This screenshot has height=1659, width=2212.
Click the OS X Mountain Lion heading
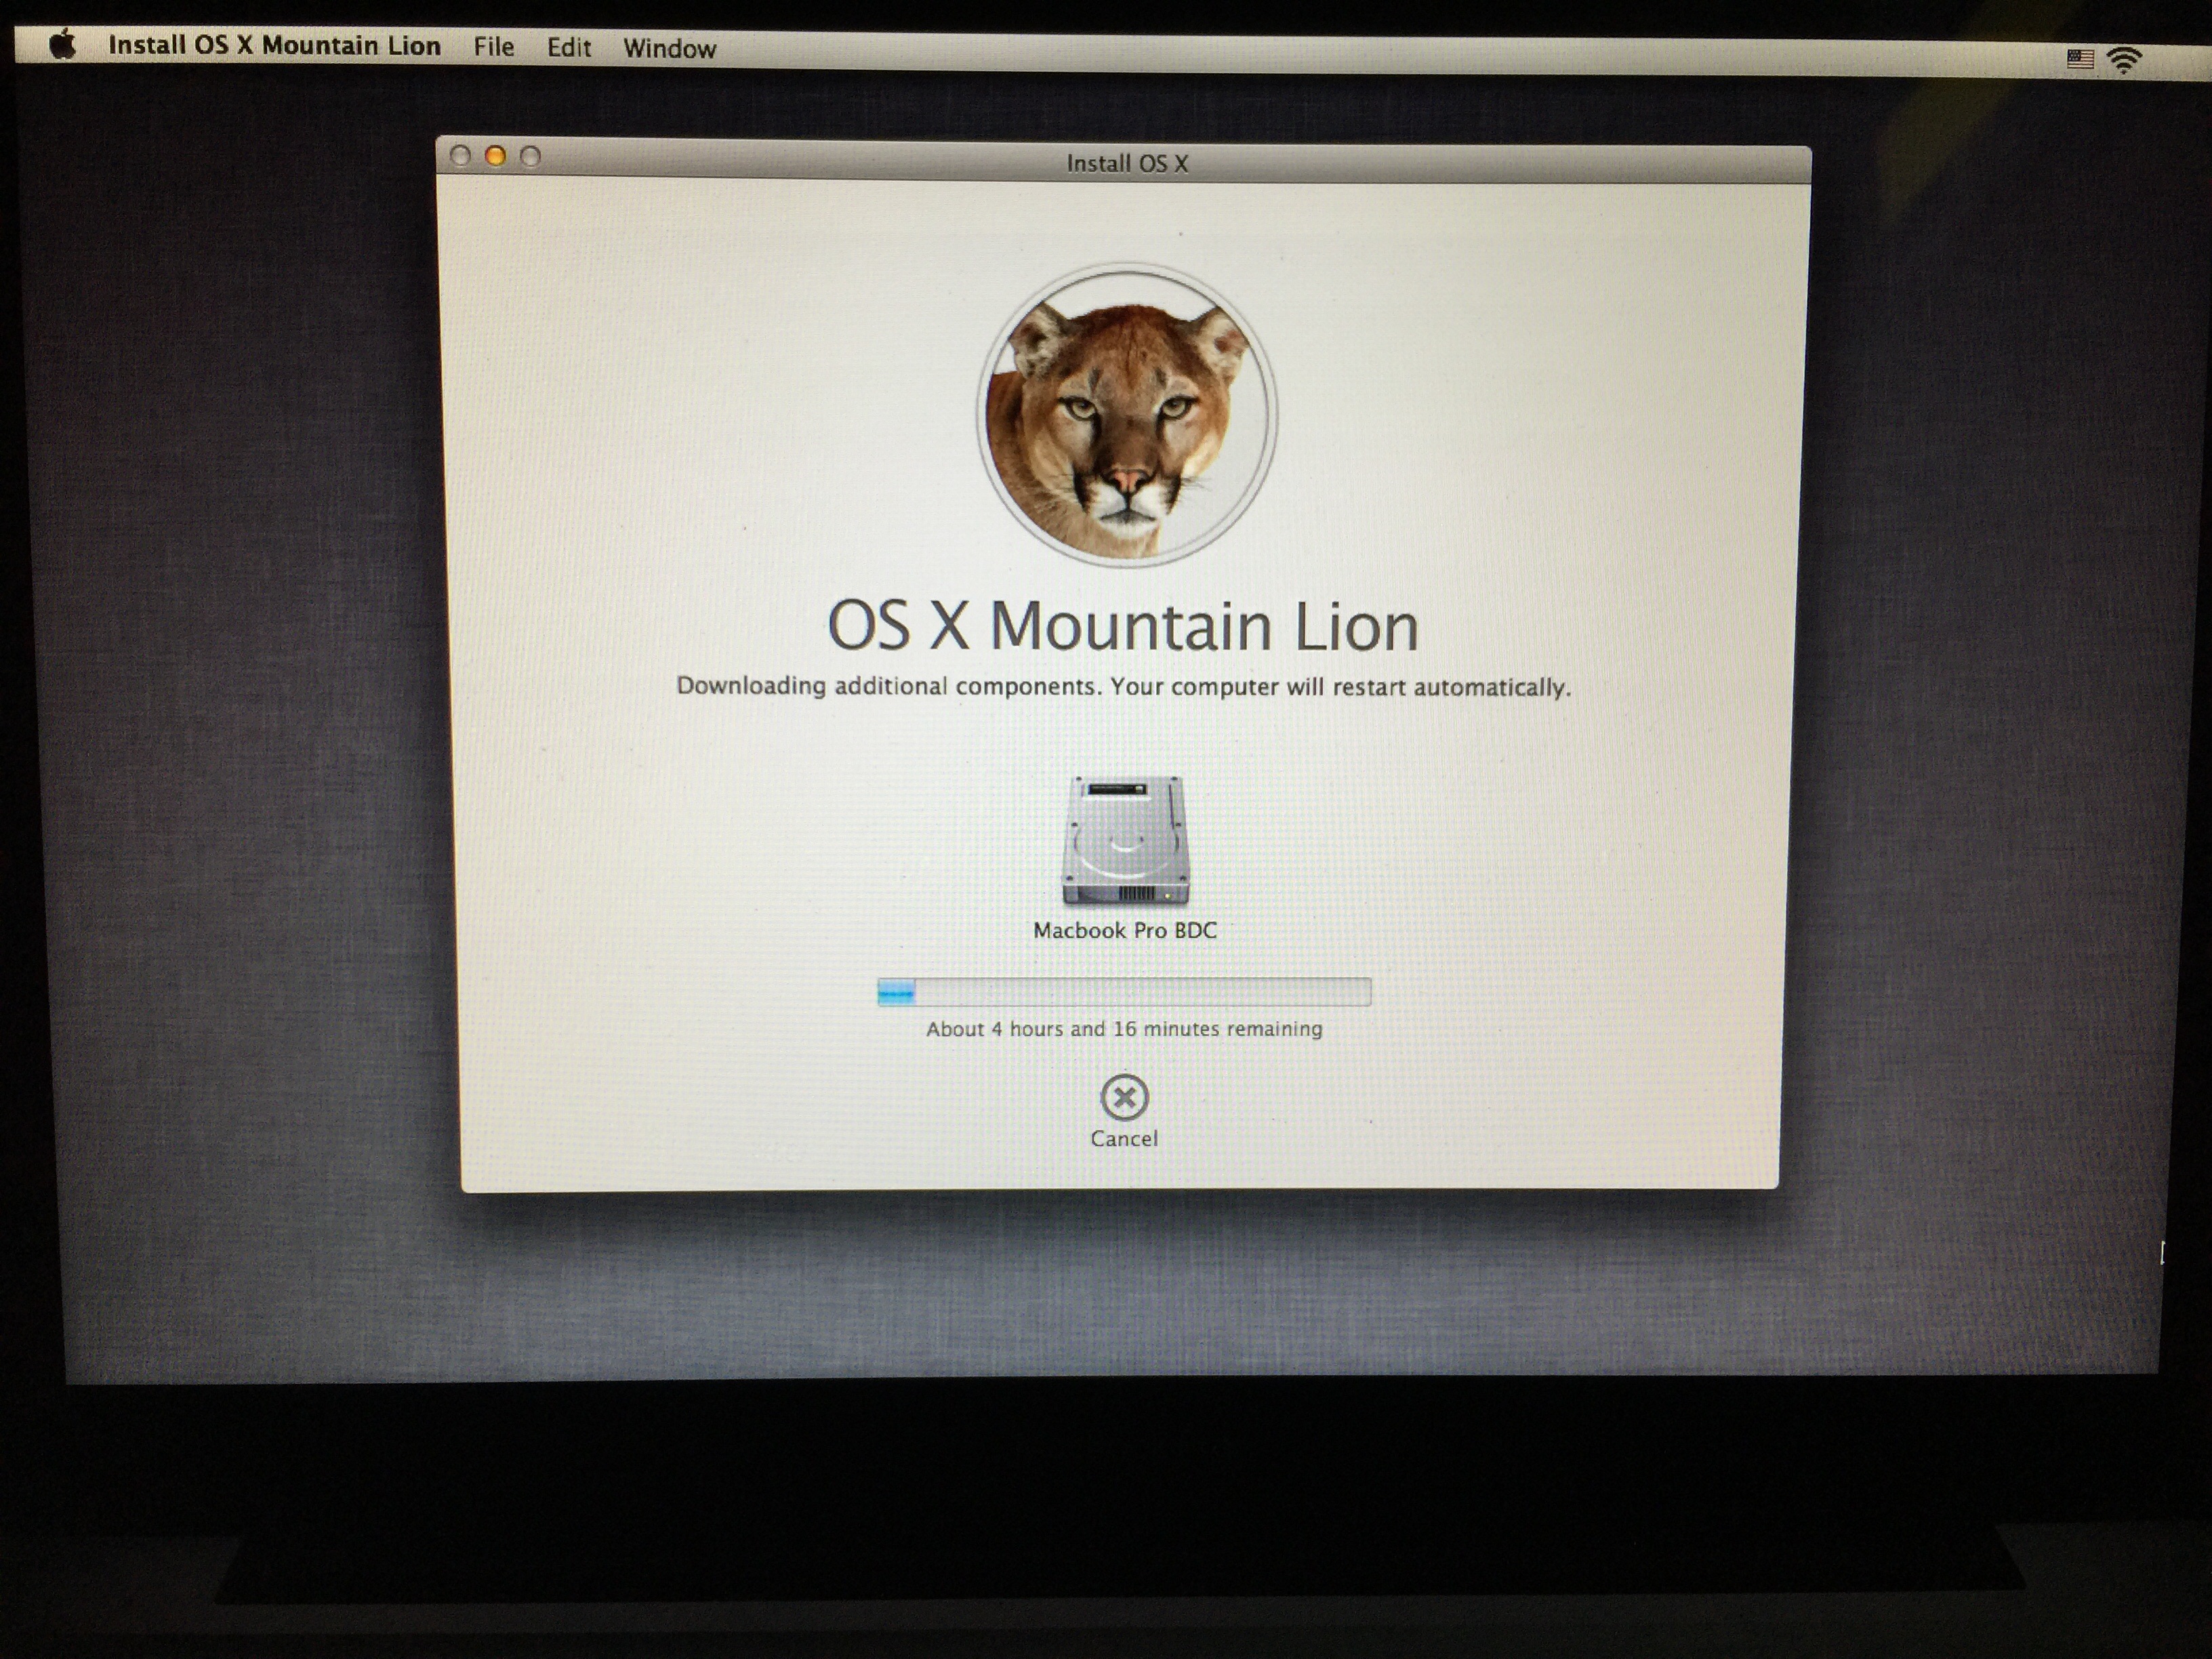click(x=1122, y=627)
